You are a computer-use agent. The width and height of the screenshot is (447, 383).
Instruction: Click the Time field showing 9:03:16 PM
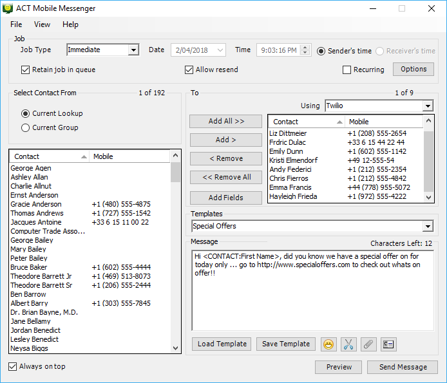(279, 50)
